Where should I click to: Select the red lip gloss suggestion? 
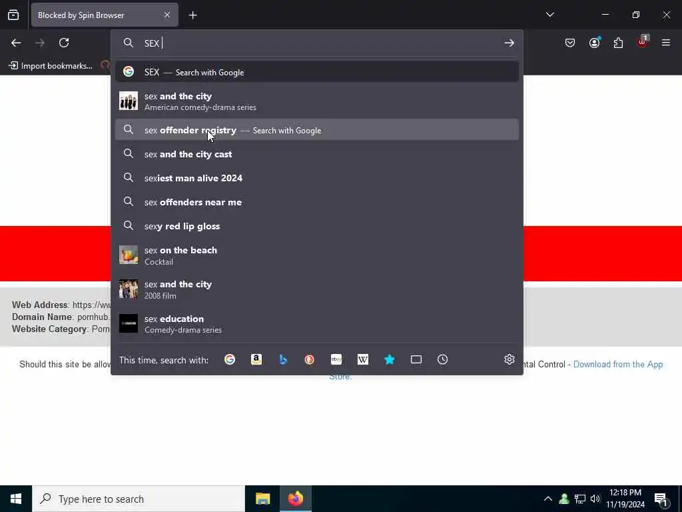316,226
